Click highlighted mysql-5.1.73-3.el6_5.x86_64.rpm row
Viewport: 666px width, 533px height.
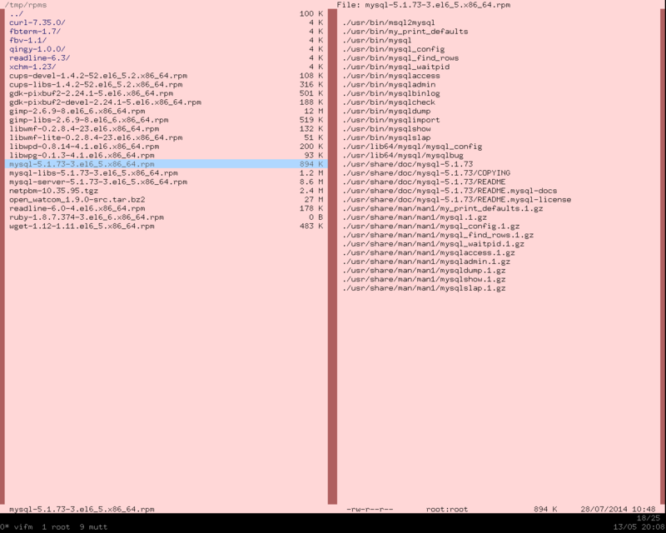(x=166, y=164)
